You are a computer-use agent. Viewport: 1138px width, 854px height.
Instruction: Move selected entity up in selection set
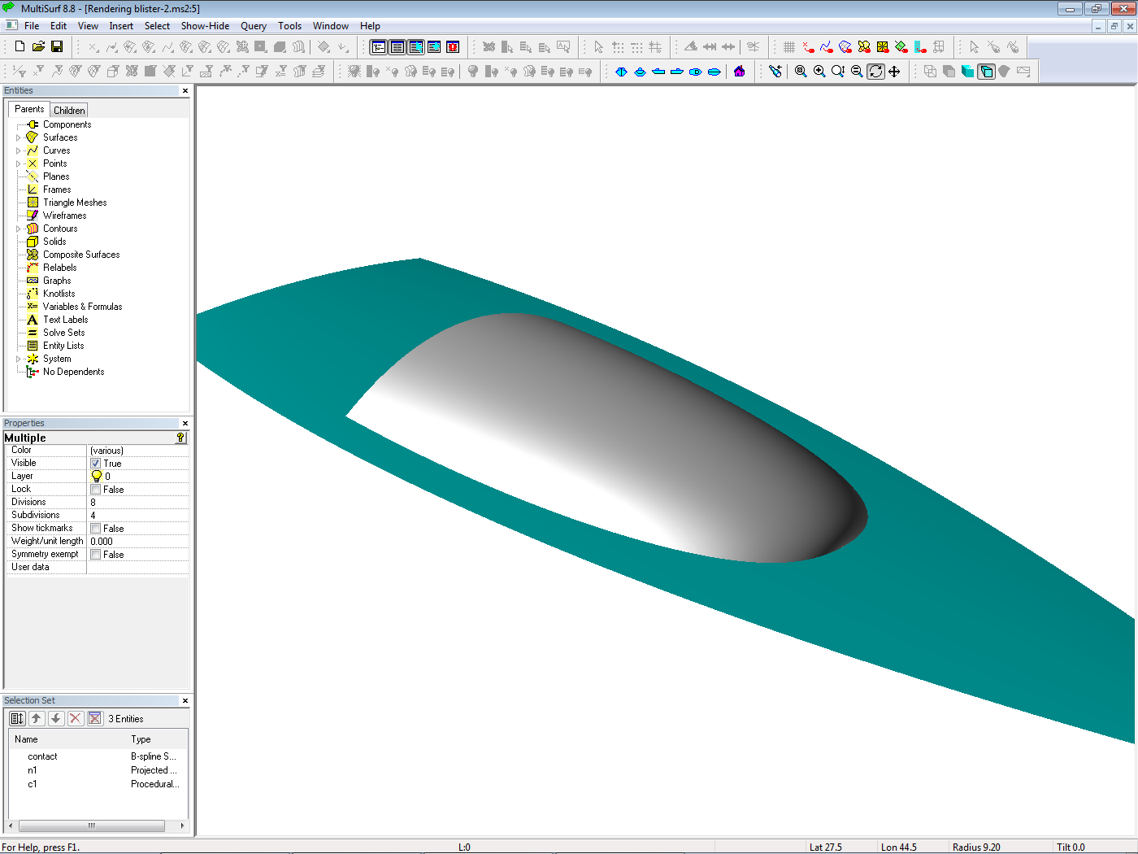pos(37,718)
